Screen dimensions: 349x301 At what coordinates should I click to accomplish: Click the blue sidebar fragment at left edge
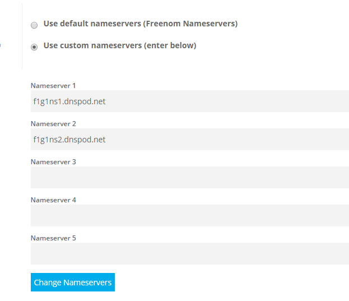pos(0,45)
